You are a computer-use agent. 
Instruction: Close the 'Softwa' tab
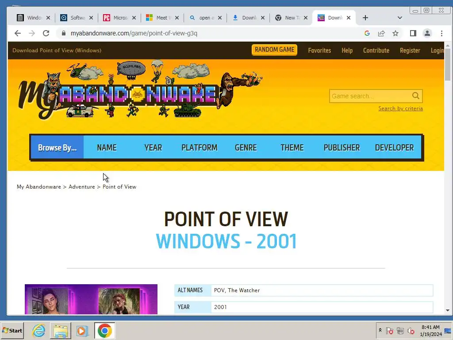91,18
